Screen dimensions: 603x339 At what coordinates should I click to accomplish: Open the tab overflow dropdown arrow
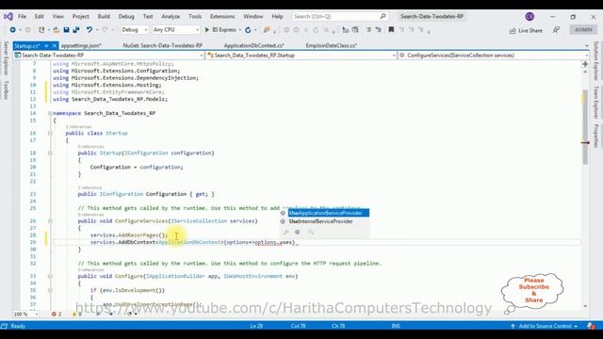point(586,46)
